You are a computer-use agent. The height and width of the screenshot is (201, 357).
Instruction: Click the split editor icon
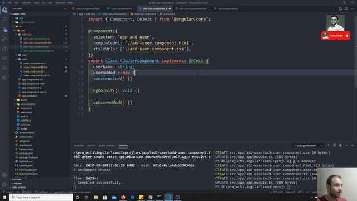click(x=346, y=9)
